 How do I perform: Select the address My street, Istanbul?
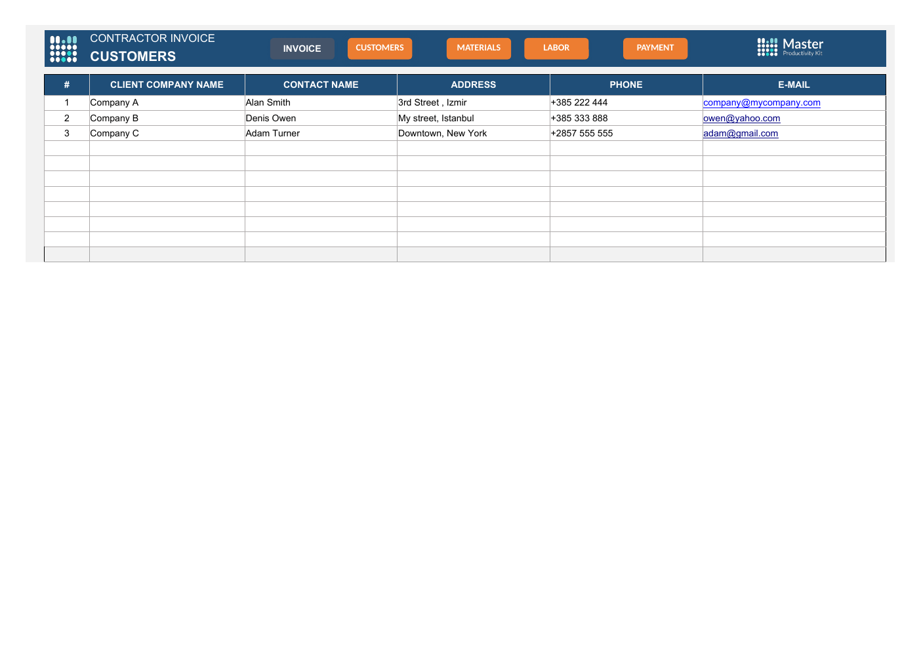click(x=474, y=118)
